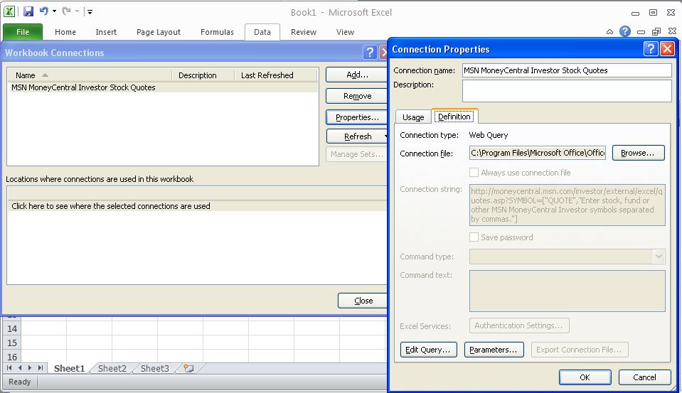Select row header 14 in the worksheet
682x393 pixels.
[12, 328]
